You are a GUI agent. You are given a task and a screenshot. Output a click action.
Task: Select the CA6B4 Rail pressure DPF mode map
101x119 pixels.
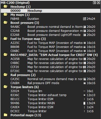click(50, 83)
